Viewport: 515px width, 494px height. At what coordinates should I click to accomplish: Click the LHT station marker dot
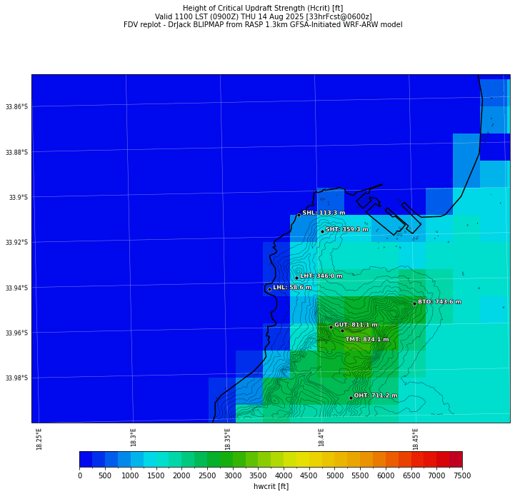click(x=296, y=278)
